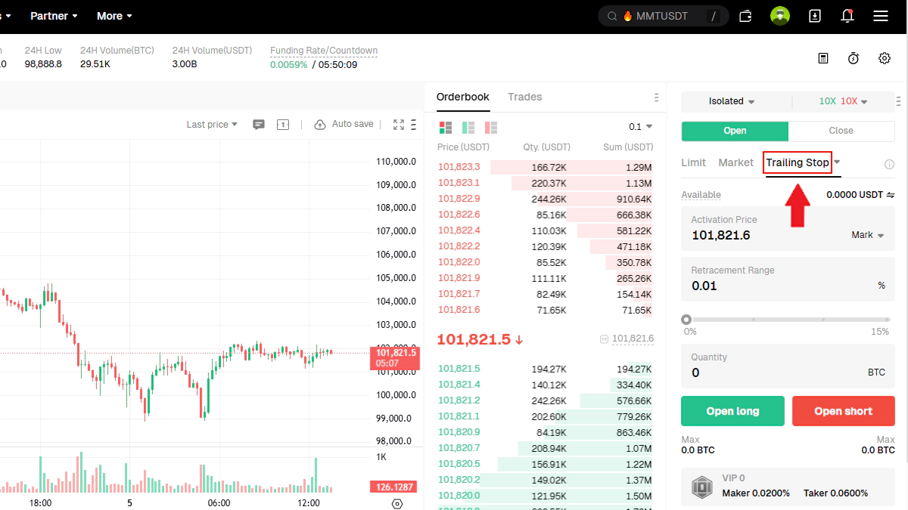Open the Last price dropdown

[x=212, y=125]
